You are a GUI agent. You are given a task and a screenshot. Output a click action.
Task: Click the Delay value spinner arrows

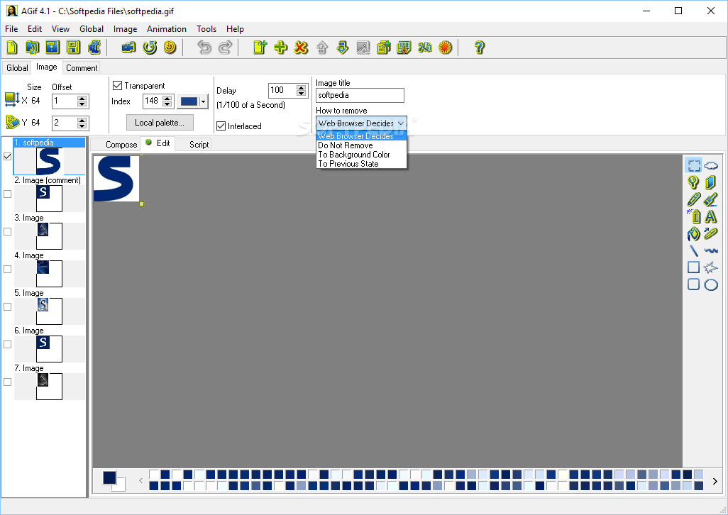302,91
